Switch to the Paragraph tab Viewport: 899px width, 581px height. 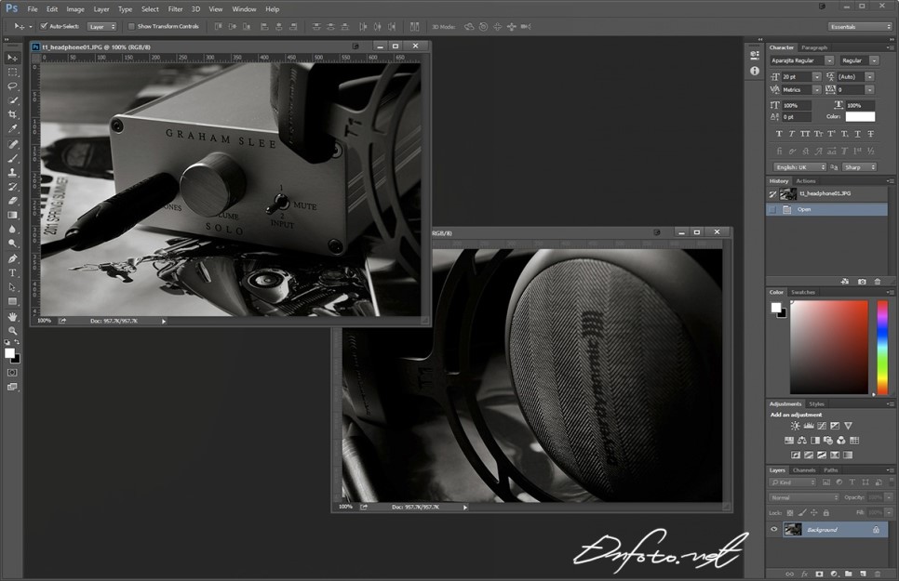click(814, 47)
